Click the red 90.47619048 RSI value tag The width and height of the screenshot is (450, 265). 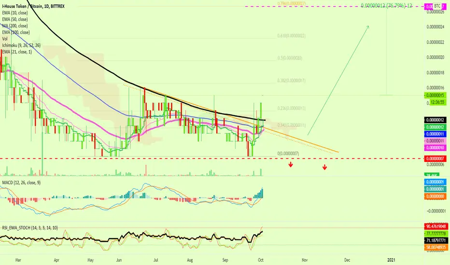[x=436, y=226]
